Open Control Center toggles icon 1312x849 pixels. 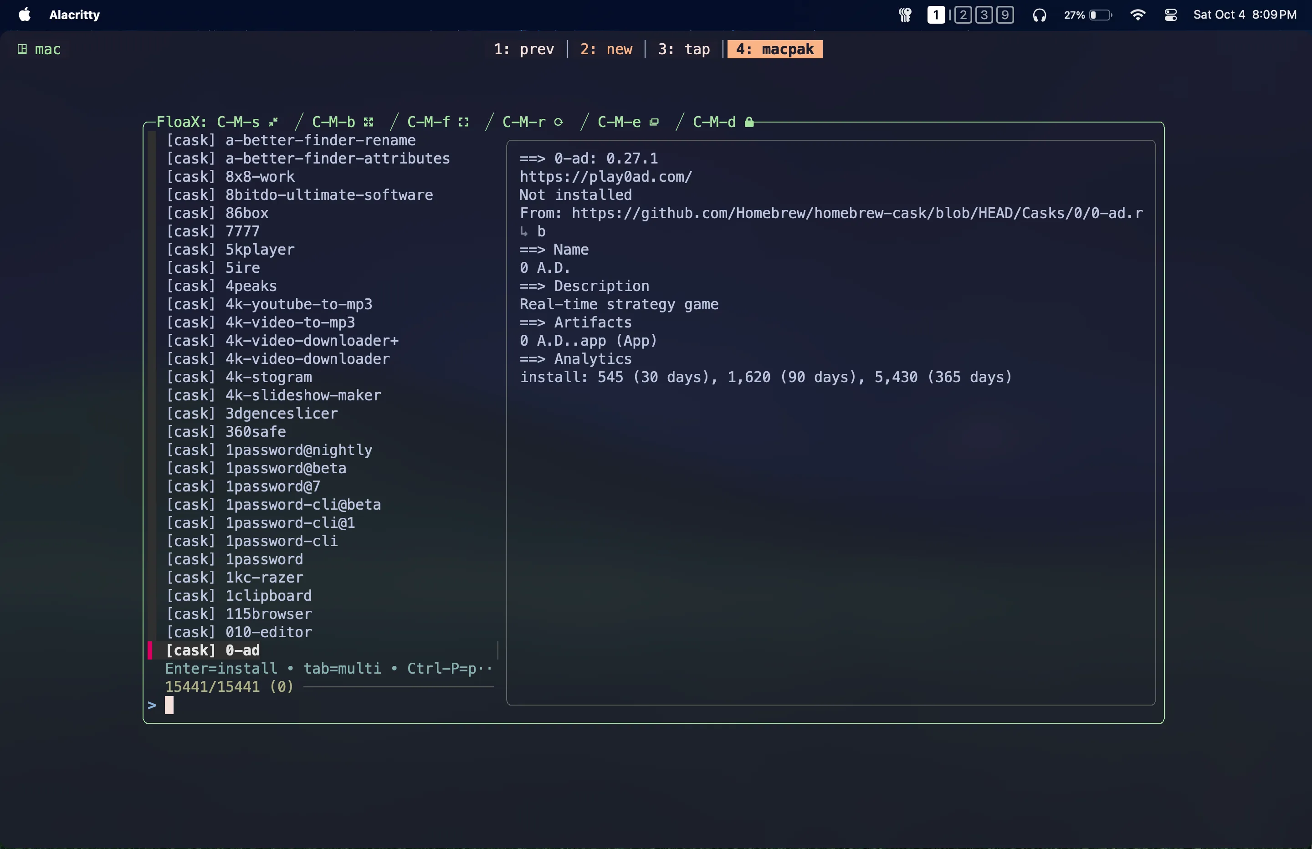click(x=1170, y=15)
